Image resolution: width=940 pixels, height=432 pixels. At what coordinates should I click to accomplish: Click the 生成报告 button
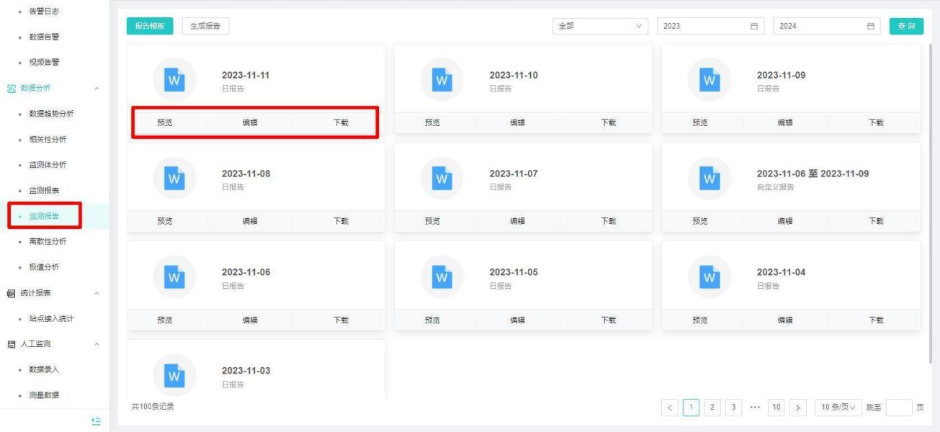pos(205,27)
